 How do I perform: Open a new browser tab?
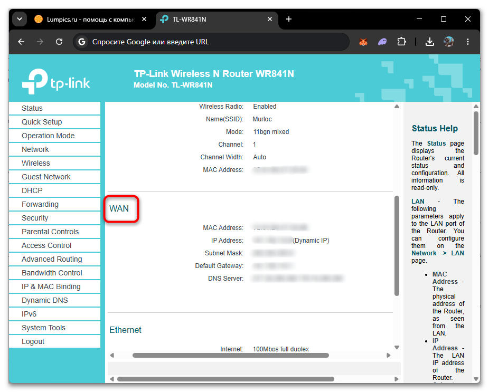(x=289, y=20)
